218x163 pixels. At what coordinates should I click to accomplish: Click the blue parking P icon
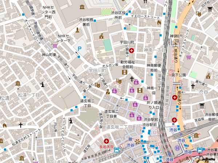pos(80,48)
